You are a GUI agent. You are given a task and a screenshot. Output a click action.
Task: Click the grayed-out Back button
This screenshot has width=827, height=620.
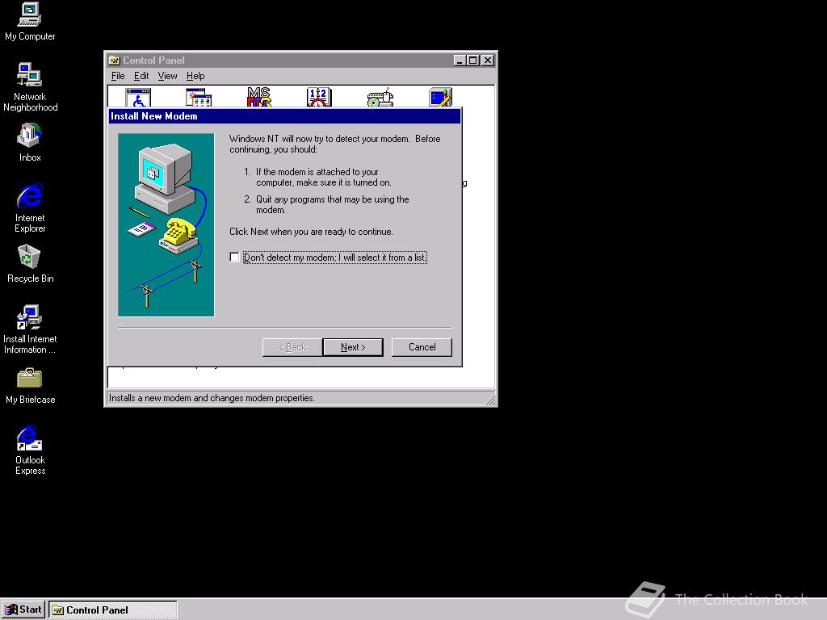[292, 347]
